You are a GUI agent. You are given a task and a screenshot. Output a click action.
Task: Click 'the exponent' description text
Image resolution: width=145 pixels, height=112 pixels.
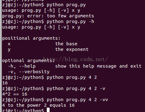click(x=72, y=49)
